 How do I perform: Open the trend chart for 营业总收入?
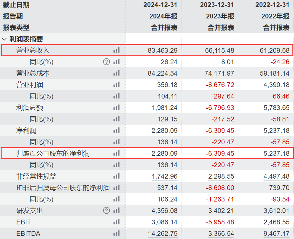(x=116, y=50)
